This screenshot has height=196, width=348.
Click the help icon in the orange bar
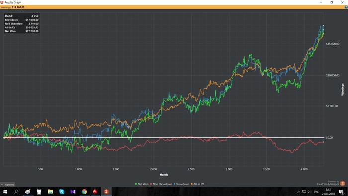(346, 7)
